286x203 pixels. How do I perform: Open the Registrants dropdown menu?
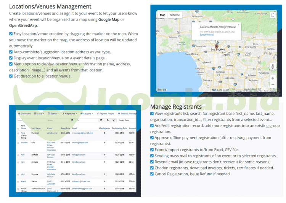(69, 113)
